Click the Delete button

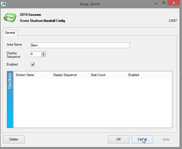14,139
